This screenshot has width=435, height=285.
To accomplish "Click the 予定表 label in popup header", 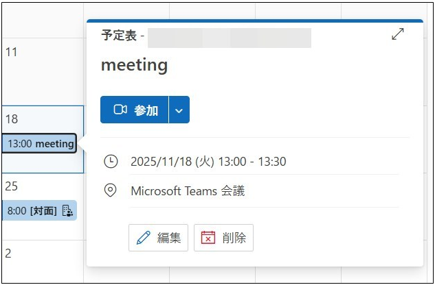I will point(118,36).
